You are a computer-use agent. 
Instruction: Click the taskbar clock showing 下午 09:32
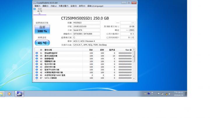(x=178, y=94)
